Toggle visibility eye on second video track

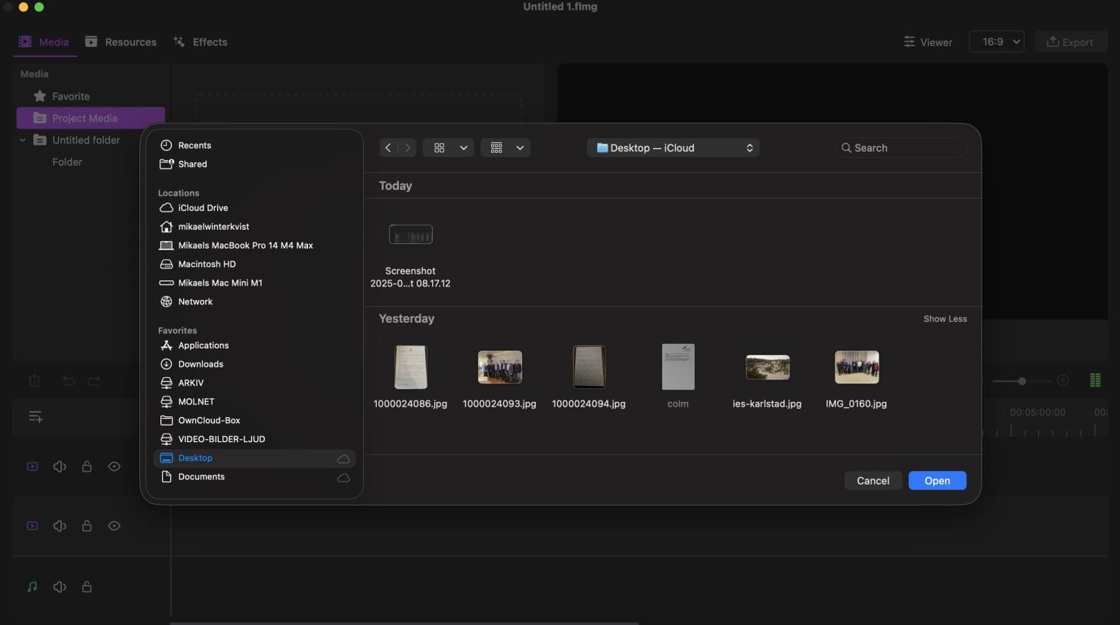tap(114, 526)
